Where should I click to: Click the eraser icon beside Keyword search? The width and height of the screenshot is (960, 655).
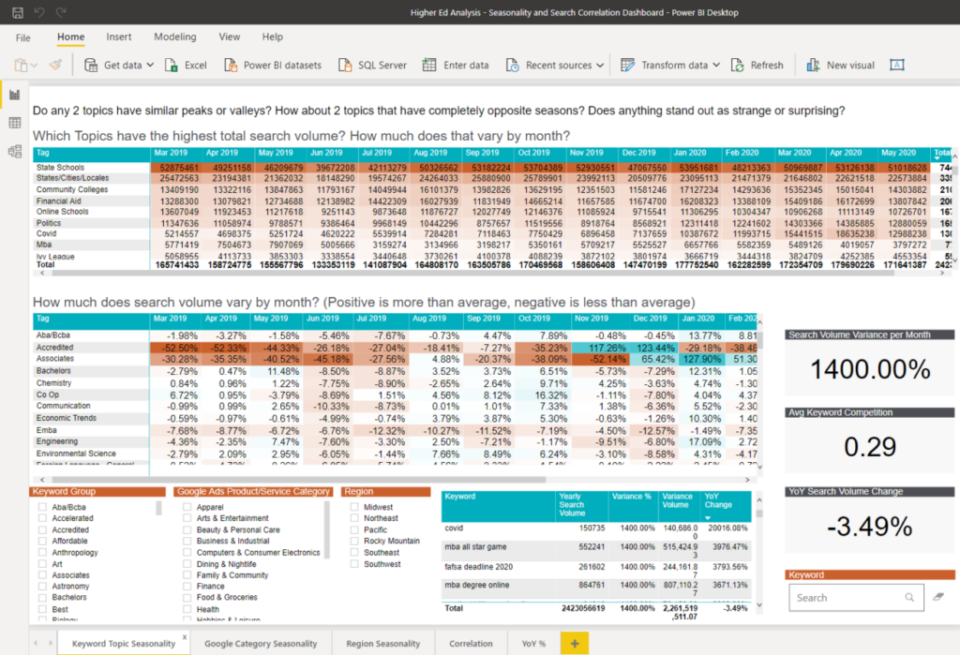click(937, 597)
